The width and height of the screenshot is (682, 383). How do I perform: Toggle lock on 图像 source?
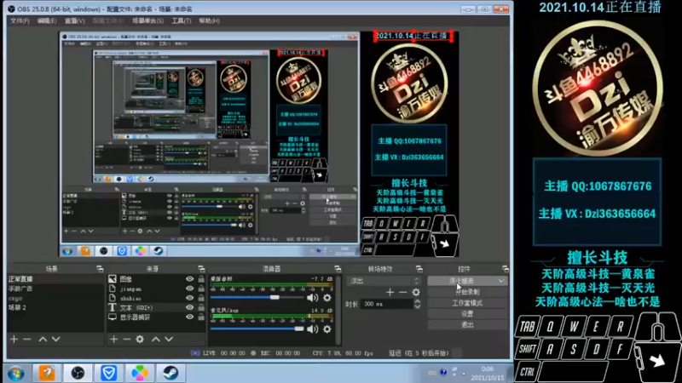pos(201,279)
